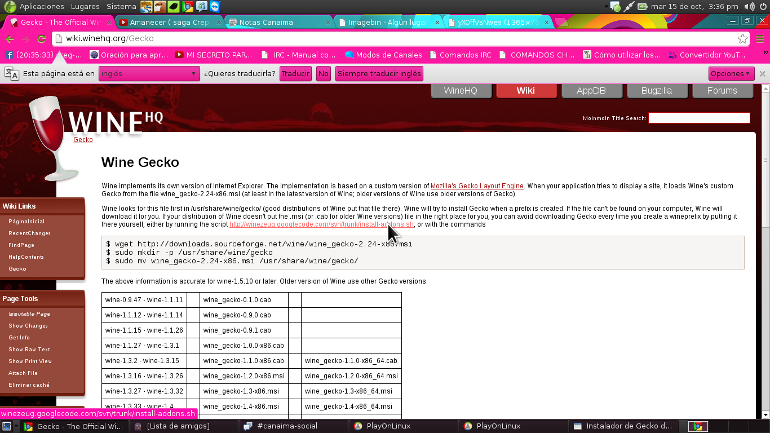Screen dimensions: 770x433
Task: Open the Chrome hamburger menu
Action: coord(760,39)
